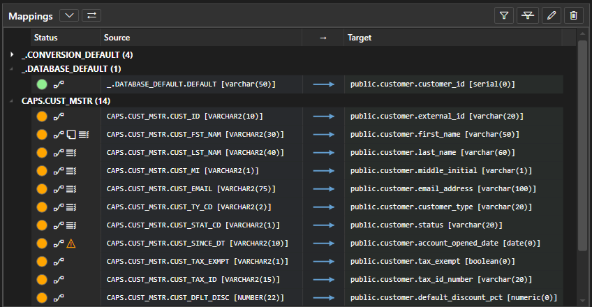Collapse the CAPS.CUST_MSTR (14) group
This screenshot has height=307, width=592.
pos(11,100)
